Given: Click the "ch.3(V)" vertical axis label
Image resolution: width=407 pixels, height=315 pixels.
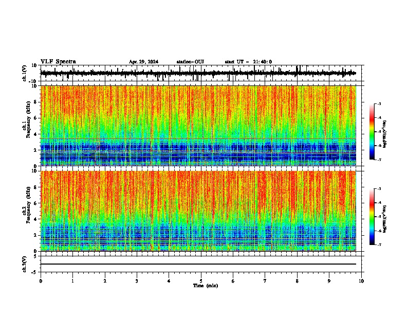Looking at the screenshot, I should [x=25, y=264].
